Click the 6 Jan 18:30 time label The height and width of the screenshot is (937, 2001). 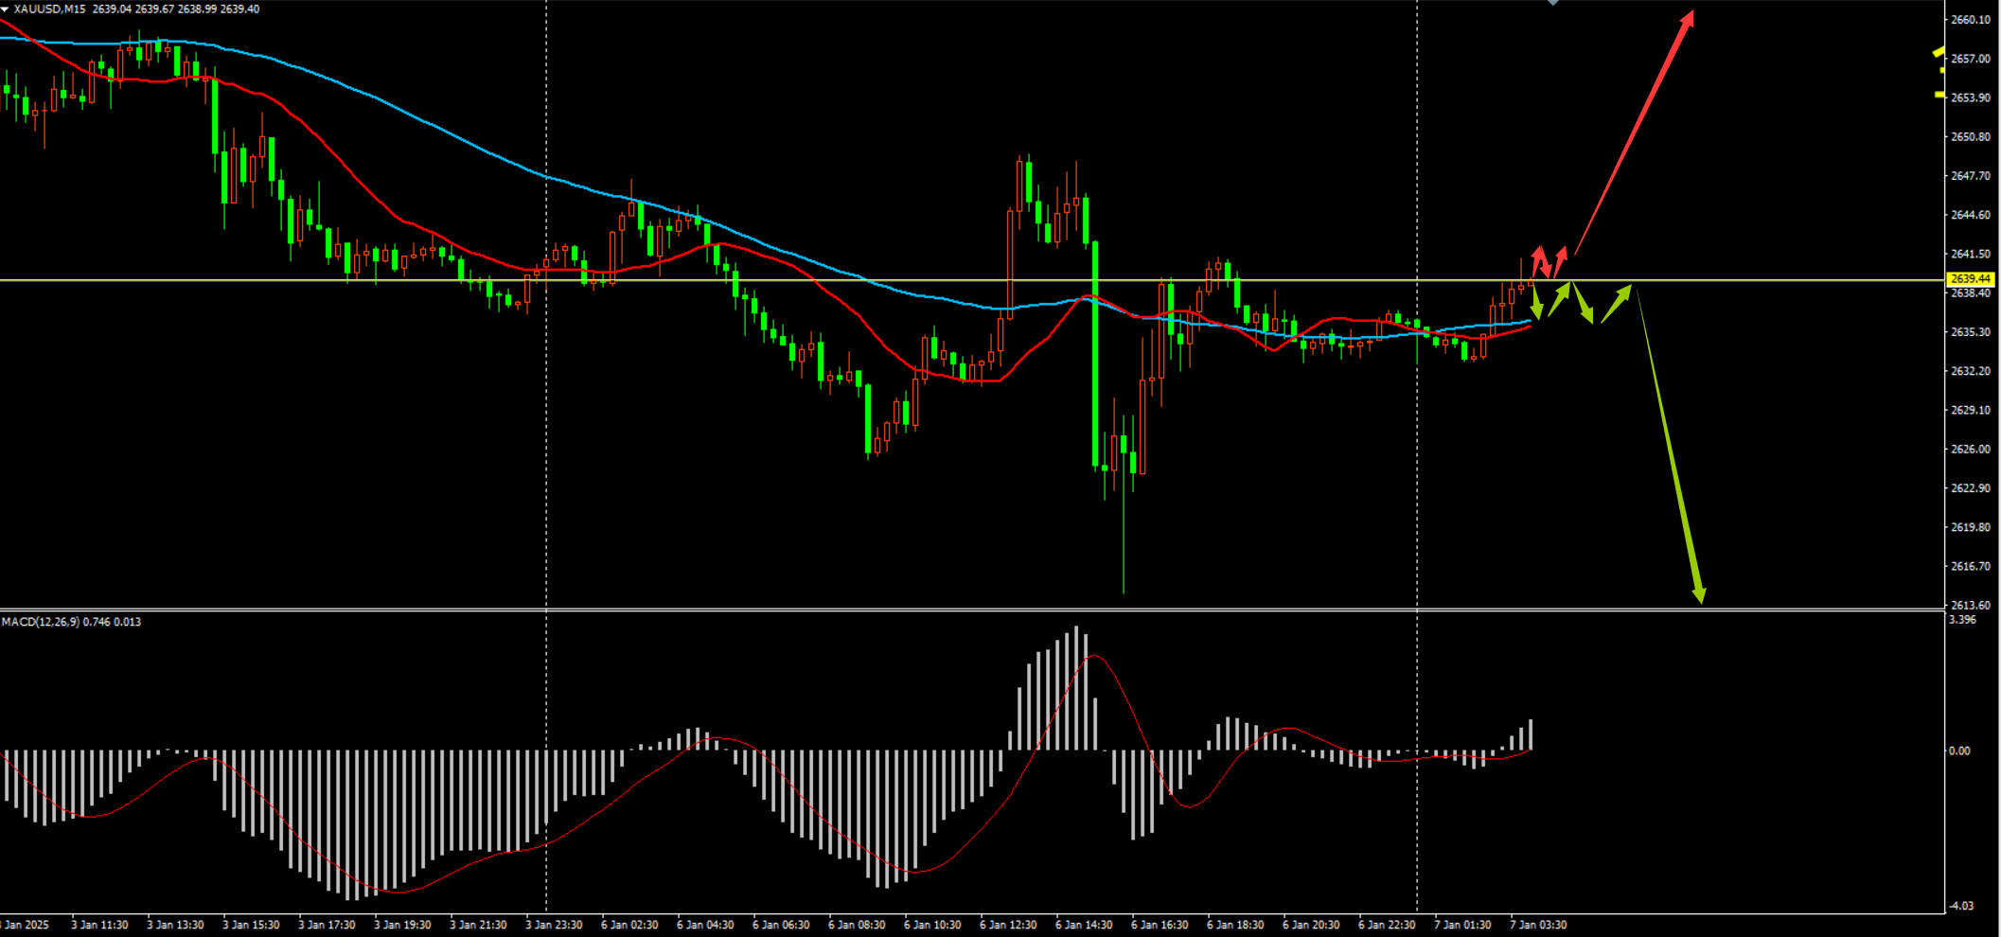1235,925
